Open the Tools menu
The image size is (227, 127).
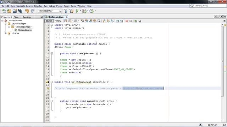pyautogui.click(x=73, y=6)
